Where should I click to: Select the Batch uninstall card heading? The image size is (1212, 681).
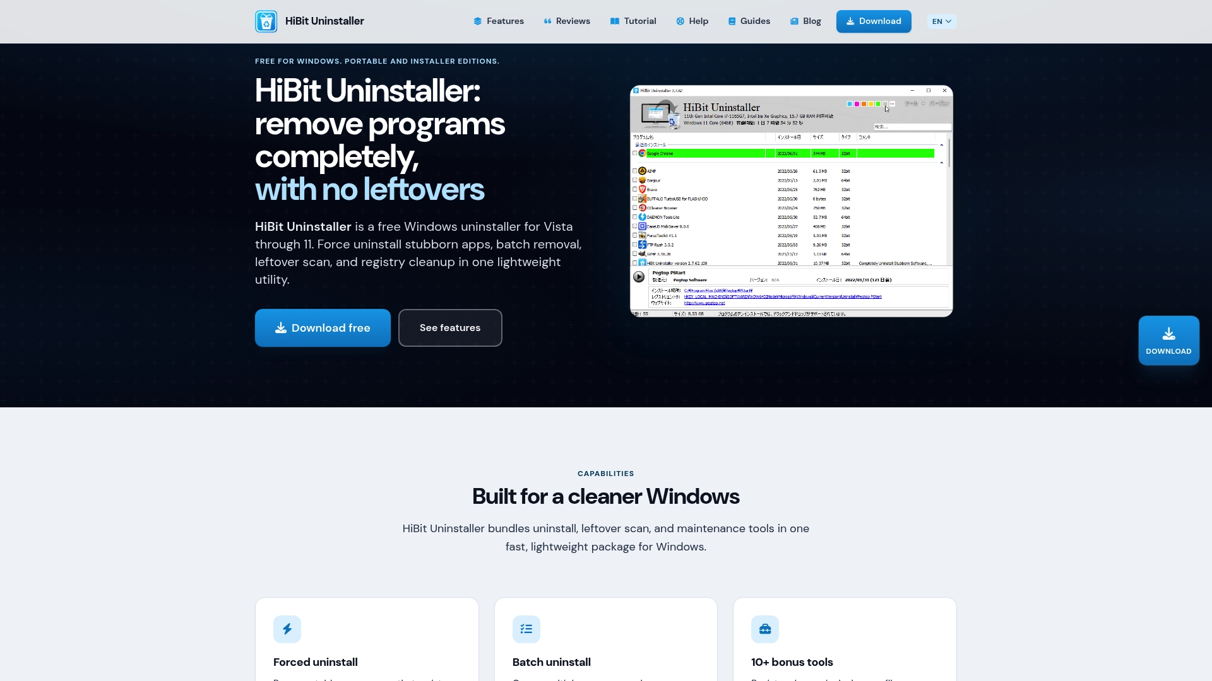point(552,662)
